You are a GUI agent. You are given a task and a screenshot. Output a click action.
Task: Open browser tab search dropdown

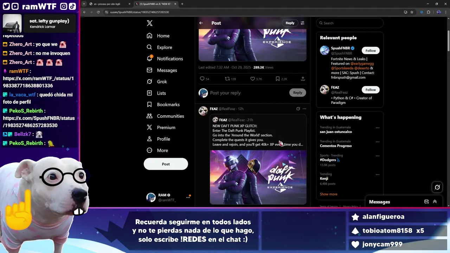(84, 4)
